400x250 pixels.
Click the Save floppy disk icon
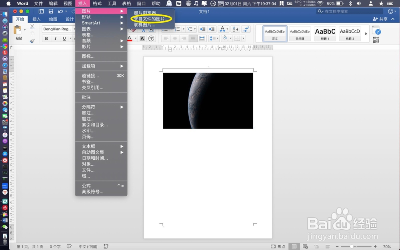click(x=51, y=11)
